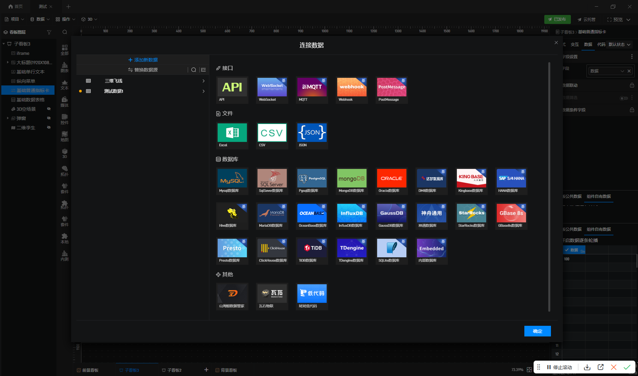Select the 山海鲸数据管家 tile

tap(232, 296)
